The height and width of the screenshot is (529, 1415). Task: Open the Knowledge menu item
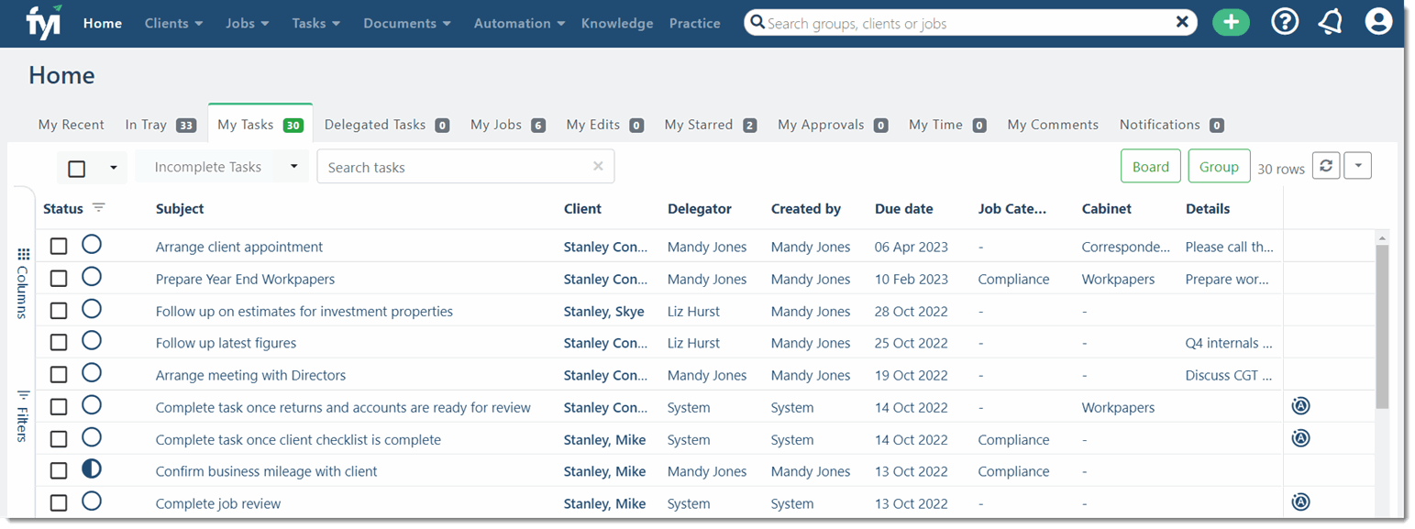point(616,23)
